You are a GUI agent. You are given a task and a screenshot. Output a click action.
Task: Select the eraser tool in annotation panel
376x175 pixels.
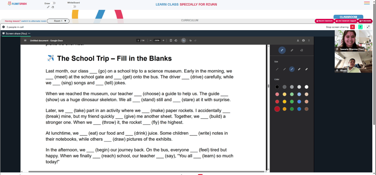pyautogui.click(x=302, y=50)
